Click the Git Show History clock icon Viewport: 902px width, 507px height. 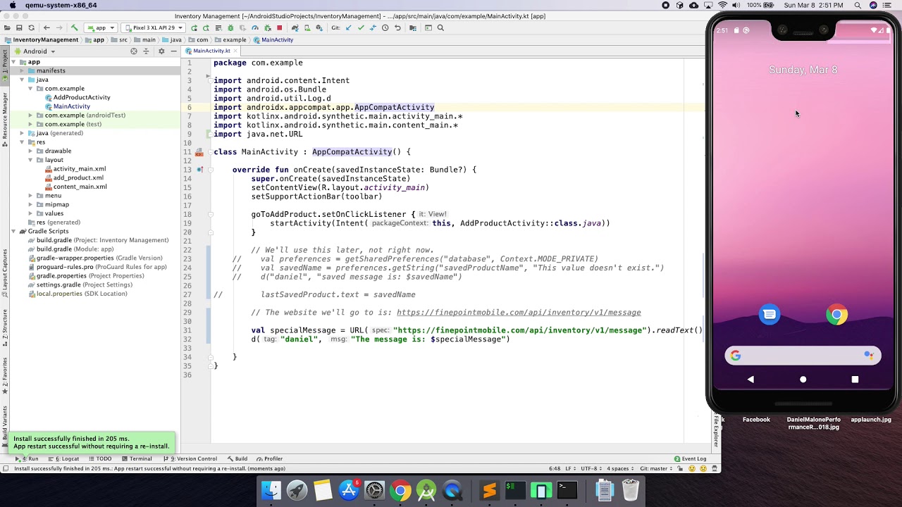point(385,28)
